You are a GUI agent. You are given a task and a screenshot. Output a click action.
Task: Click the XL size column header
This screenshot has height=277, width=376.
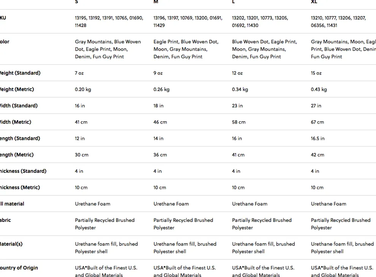coord(314,2)
